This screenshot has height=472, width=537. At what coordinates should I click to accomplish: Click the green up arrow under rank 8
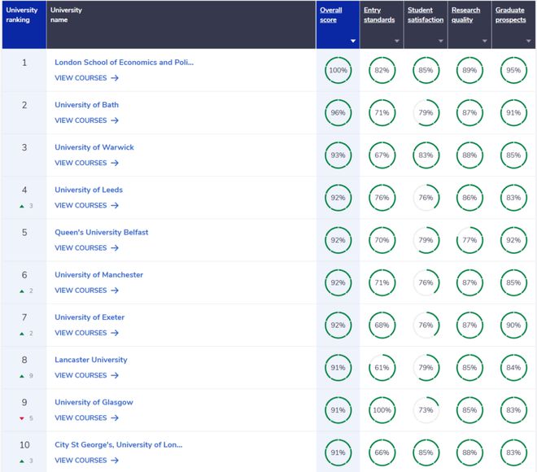coord(22,376)
